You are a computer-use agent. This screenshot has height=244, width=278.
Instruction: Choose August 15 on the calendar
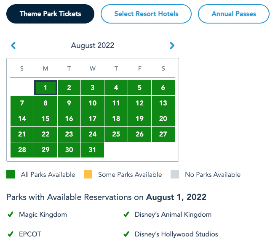[45, 119]
